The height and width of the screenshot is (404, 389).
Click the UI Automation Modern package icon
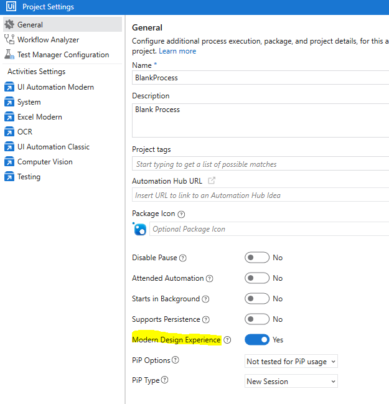[x=9, y=87]
